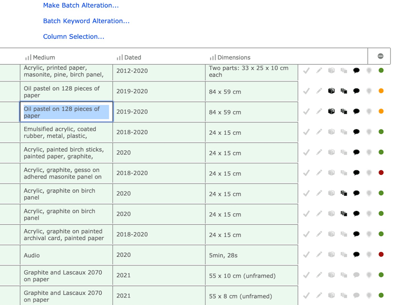Toggle the checkmark in the Audio row
Viewport: 400px width, 305px height.
pos(306,255)
